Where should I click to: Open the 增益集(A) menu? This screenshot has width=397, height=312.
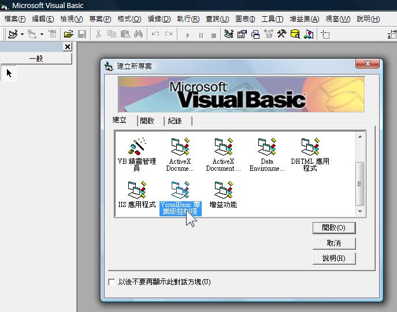[305, 19]
